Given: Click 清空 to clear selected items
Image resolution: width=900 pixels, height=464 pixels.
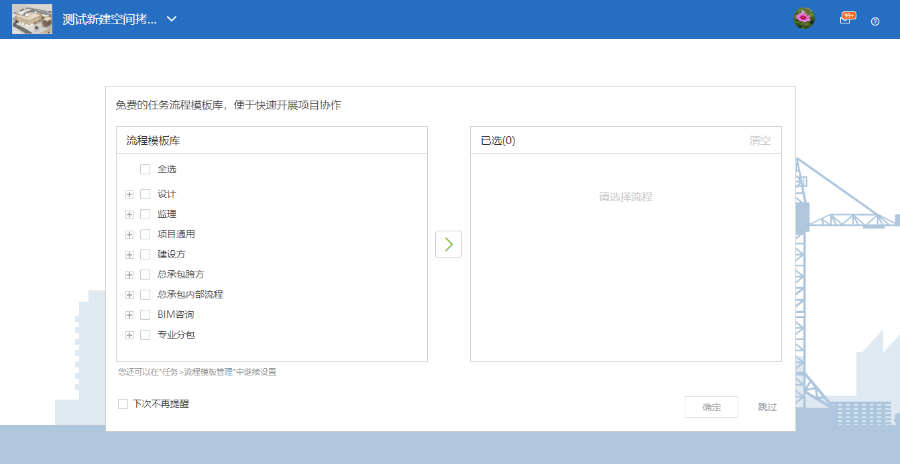Looking at the screenshot, I should click(759, 141).
